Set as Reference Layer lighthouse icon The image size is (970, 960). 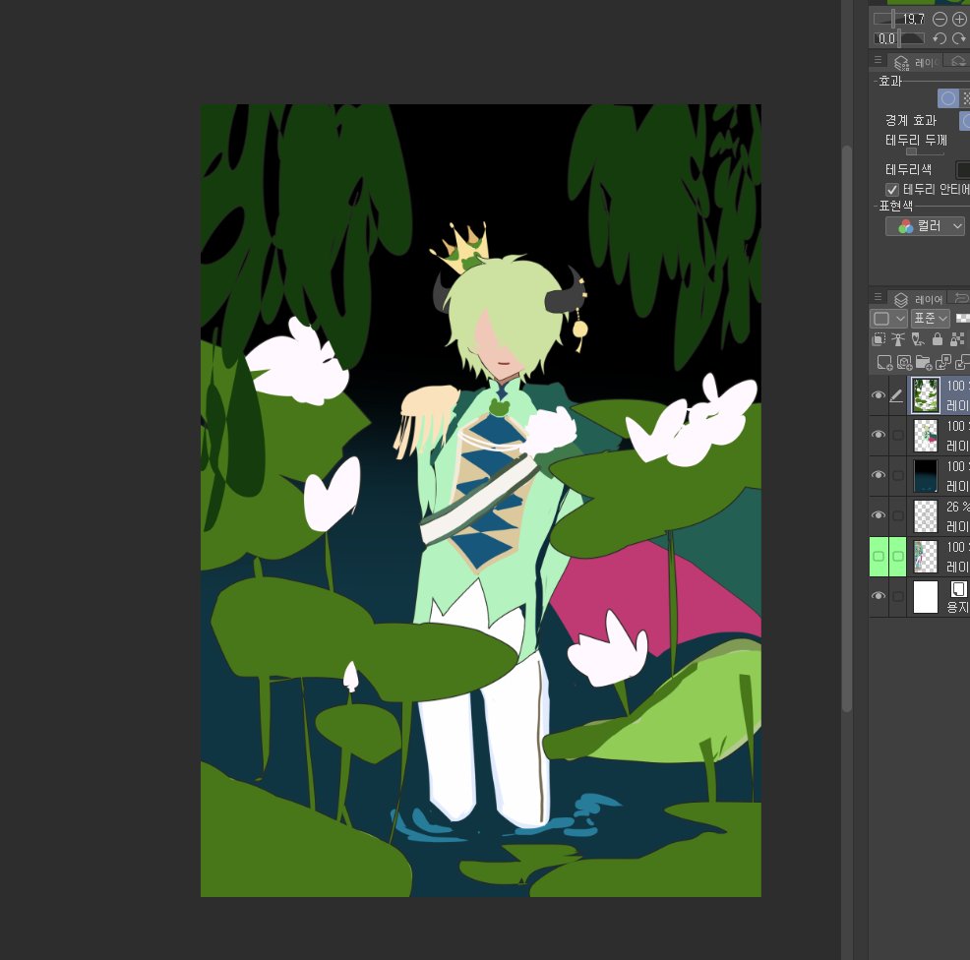coord(898,339)
